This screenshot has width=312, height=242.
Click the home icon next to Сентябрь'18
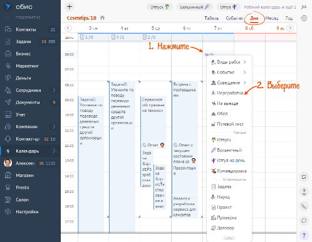click(x=102, y=18)
